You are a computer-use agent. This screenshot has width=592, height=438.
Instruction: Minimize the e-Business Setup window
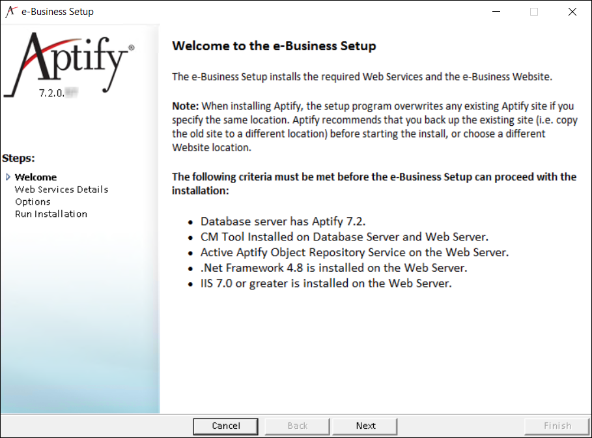pos(496,12)
